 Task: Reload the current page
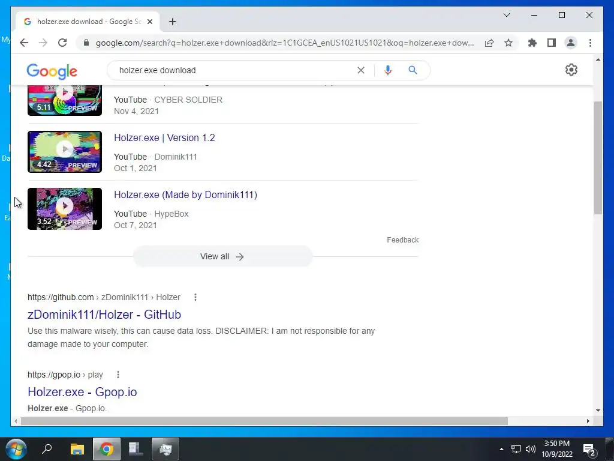pyautogui.click(x=62, y=43)
